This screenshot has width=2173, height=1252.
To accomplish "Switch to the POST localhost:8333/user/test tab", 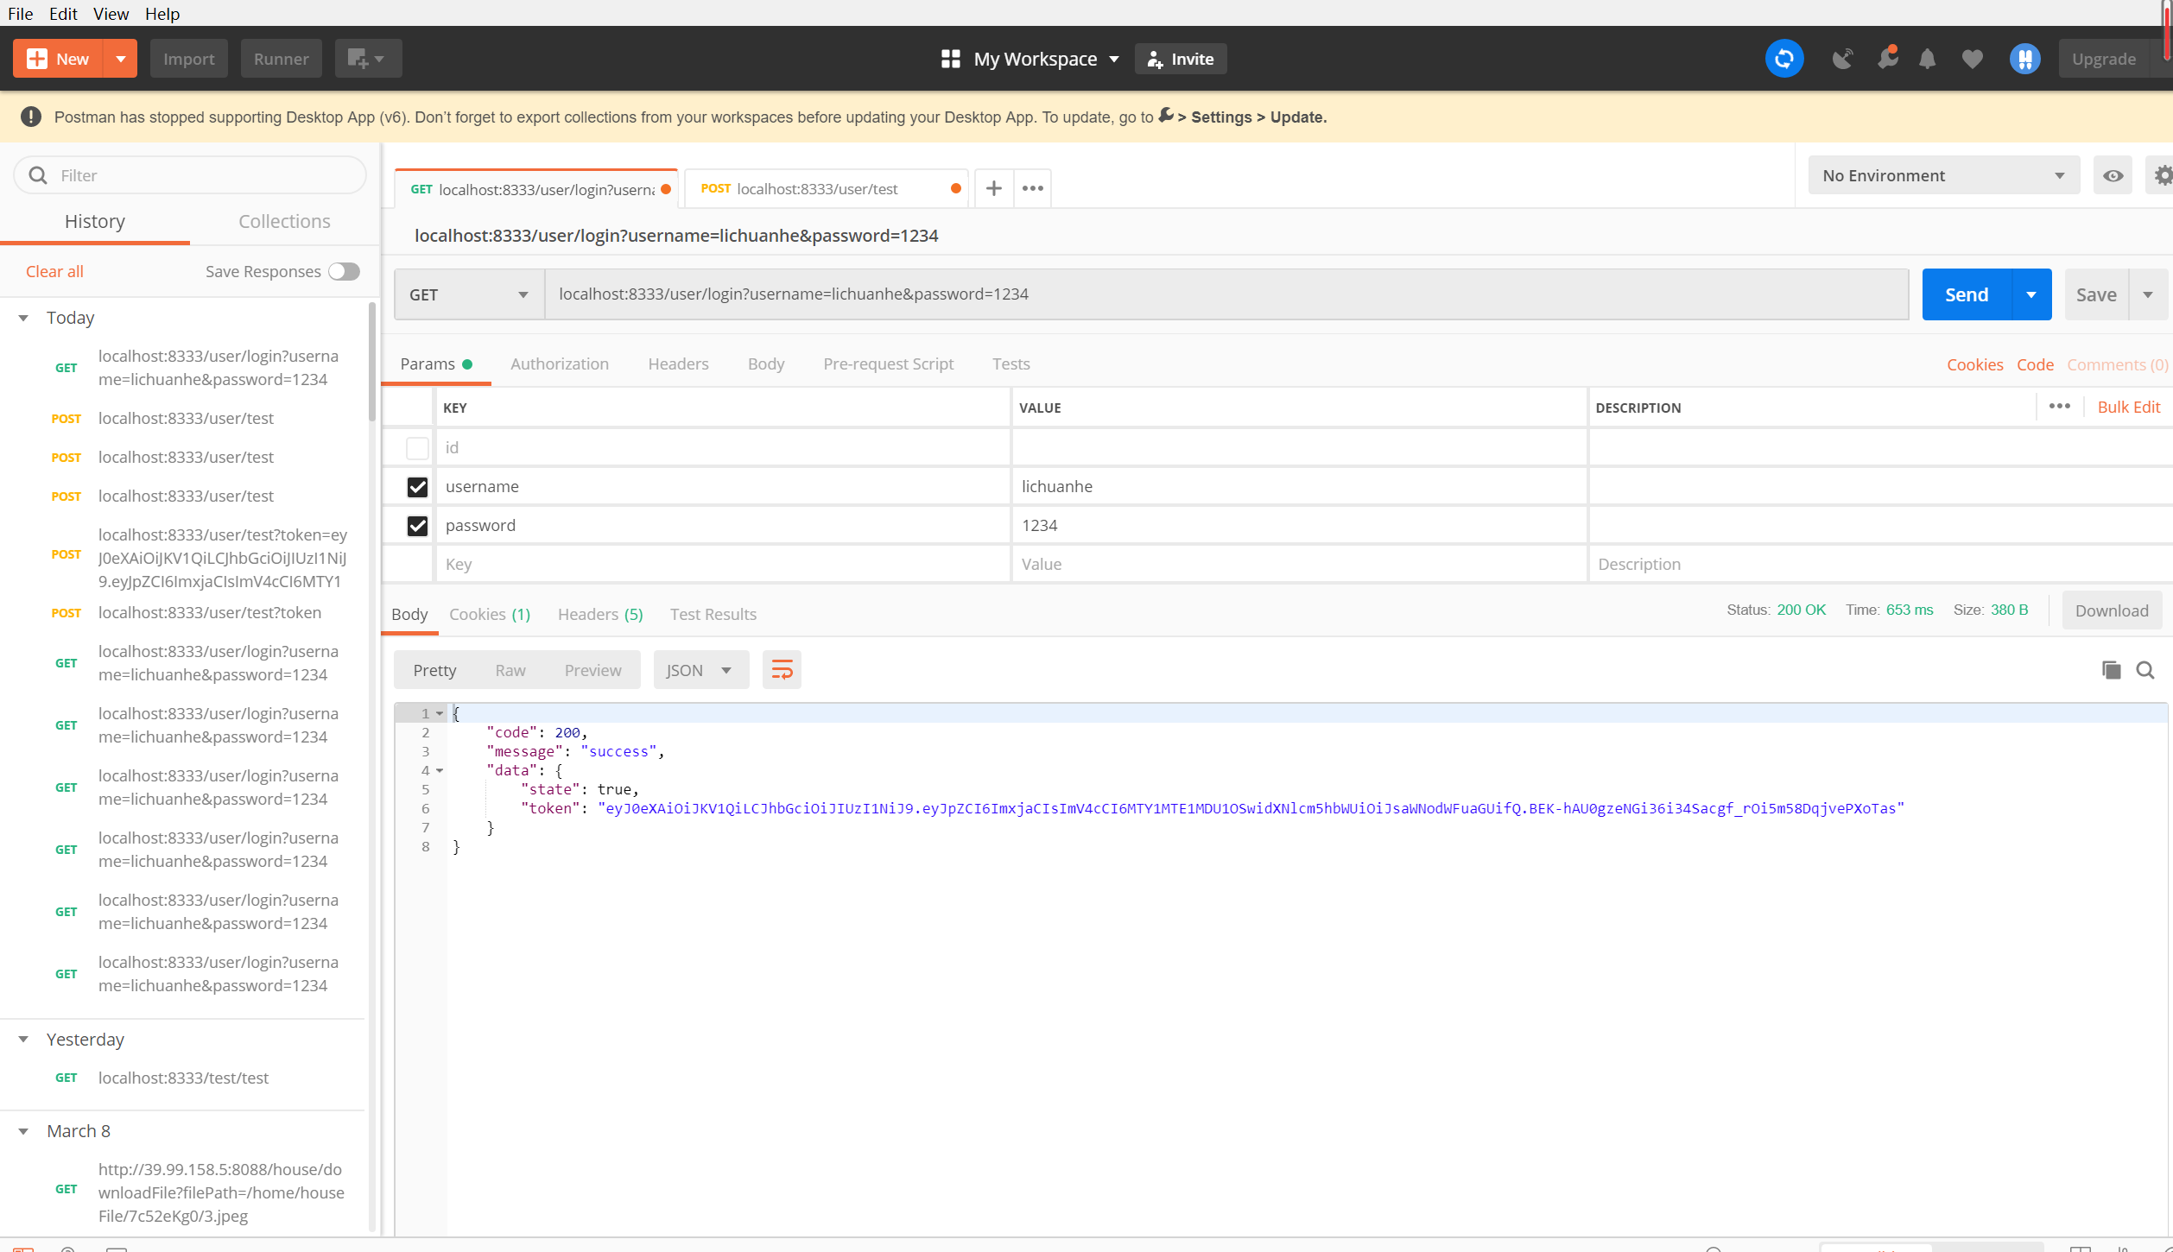I will [x=826, y=188].
